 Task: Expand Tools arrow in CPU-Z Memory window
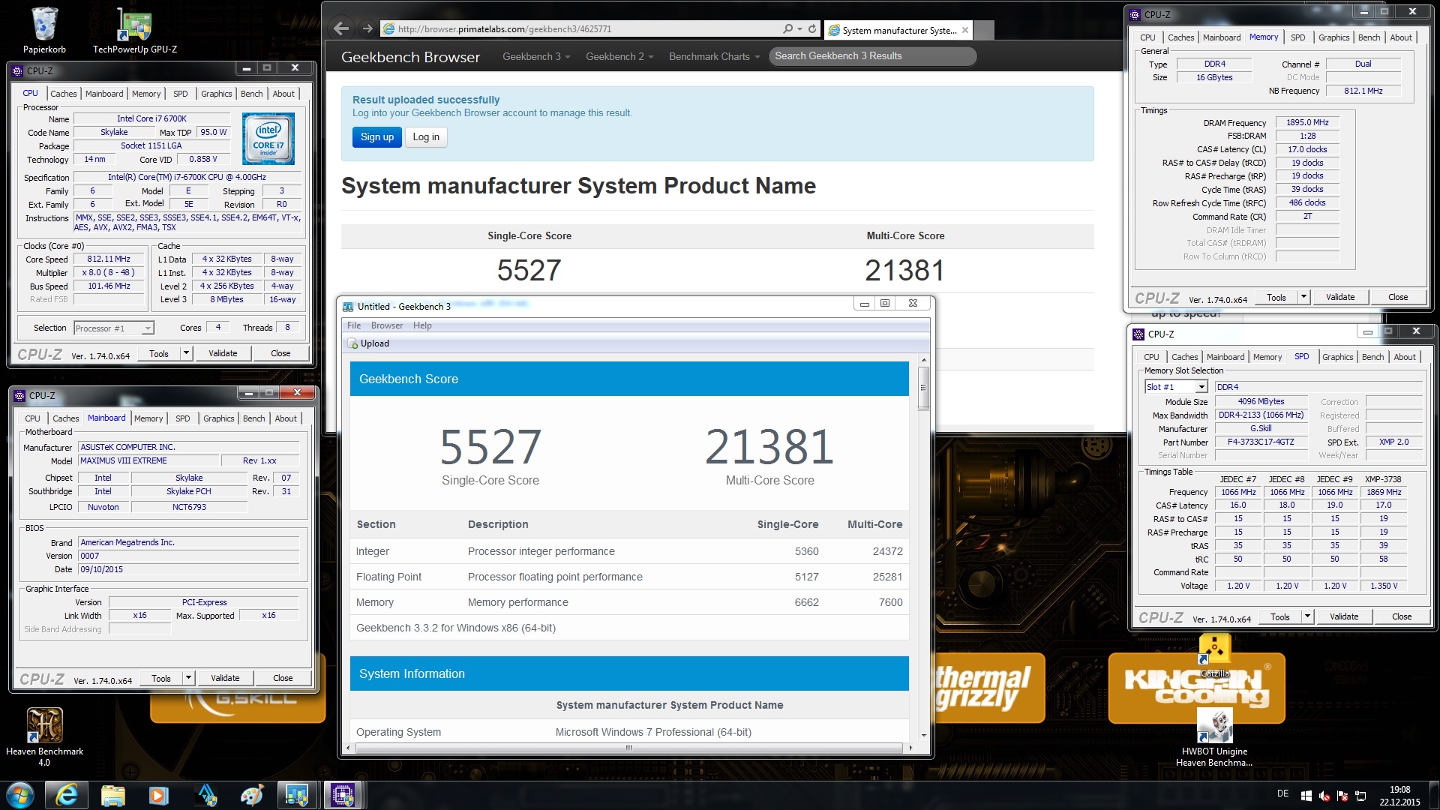click(x=1303, y=297)
